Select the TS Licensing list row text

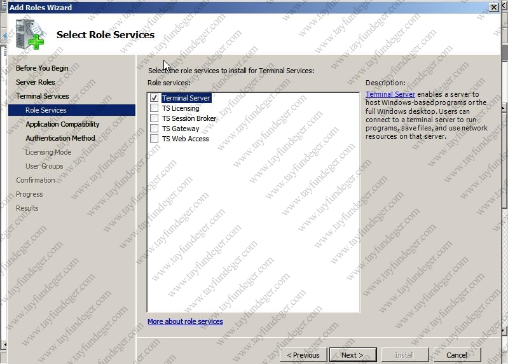181,108
